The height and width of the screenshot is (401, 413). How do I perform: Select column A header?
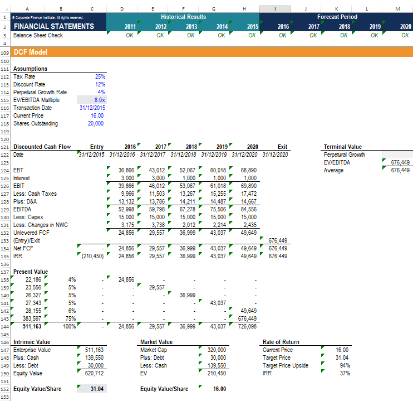27,9
